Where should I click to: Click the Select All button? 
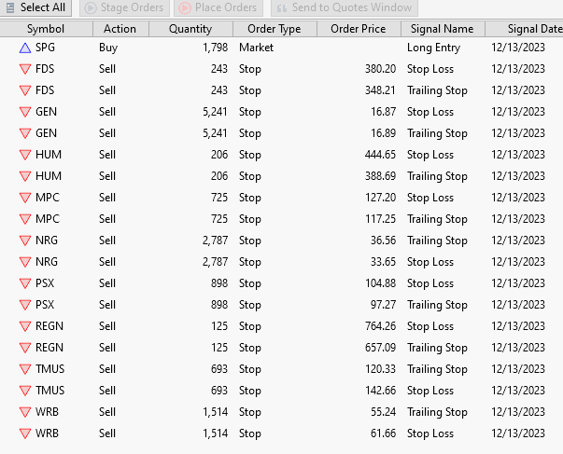35,7
